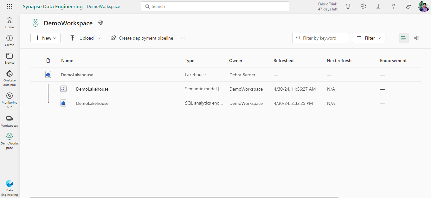Viewport: 431px width, 198px height.
Task: Open Browse in the left sidebar
Action: [10, 58]
